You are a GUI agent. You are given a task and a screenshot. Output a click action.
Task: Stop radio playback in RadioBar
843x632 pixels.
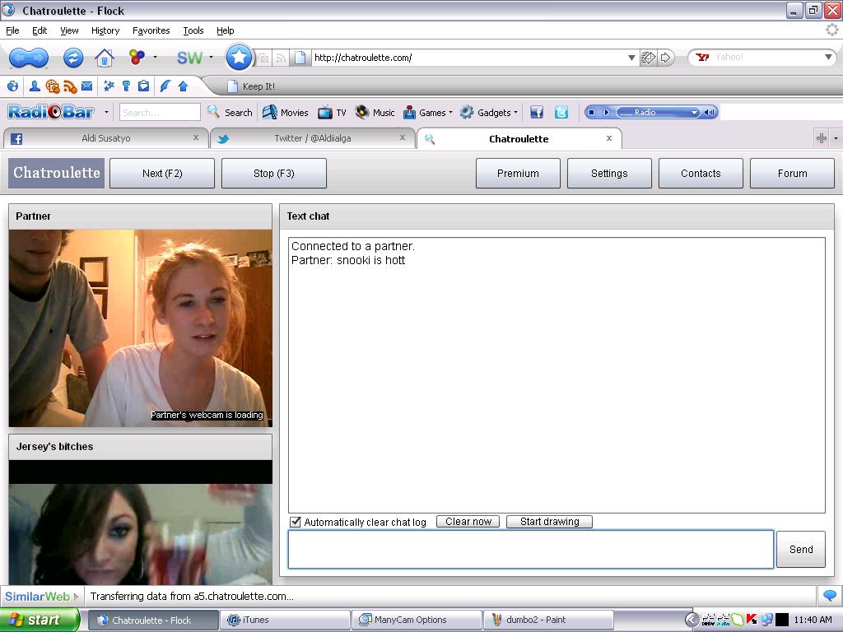click(x=591, y=112)
